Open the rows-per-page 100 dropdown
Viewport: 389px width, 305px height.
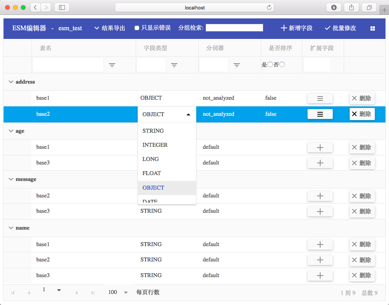click(x=126, y=292)
